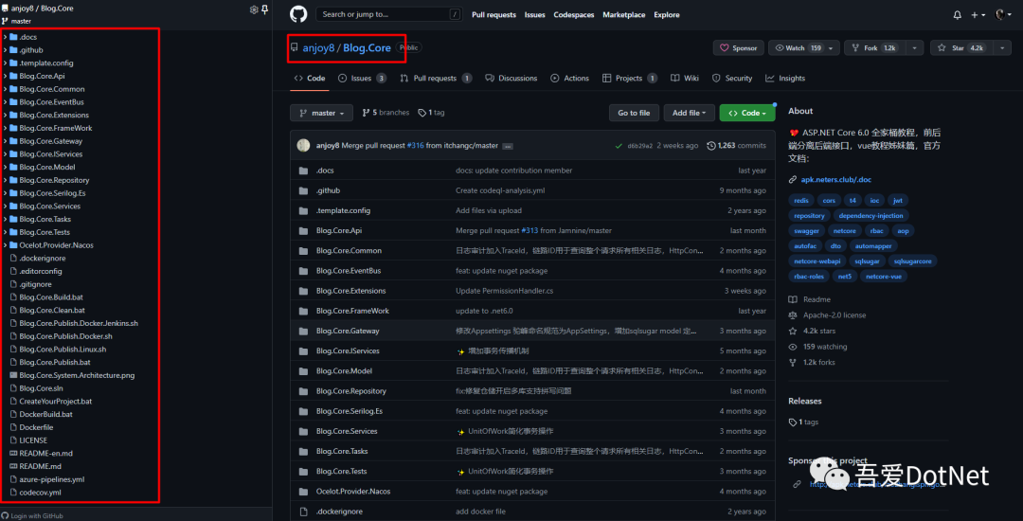Screen dimensions: 1023x521
Task: Open the apk.neters.club/.doc link
Action: (x=835, y=179)
